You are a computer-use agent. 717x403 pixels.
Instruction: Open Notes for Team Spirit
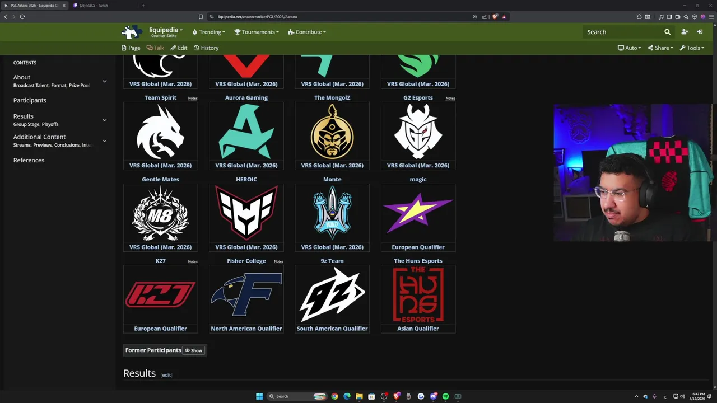(193, 99)
